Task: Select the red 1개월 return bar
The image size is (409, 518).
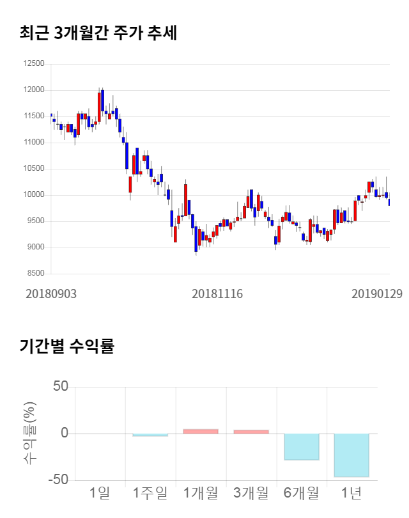Action: pyautogui.click(x=201, y=431)
